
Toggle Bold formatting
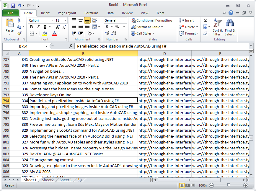point(31,27)
